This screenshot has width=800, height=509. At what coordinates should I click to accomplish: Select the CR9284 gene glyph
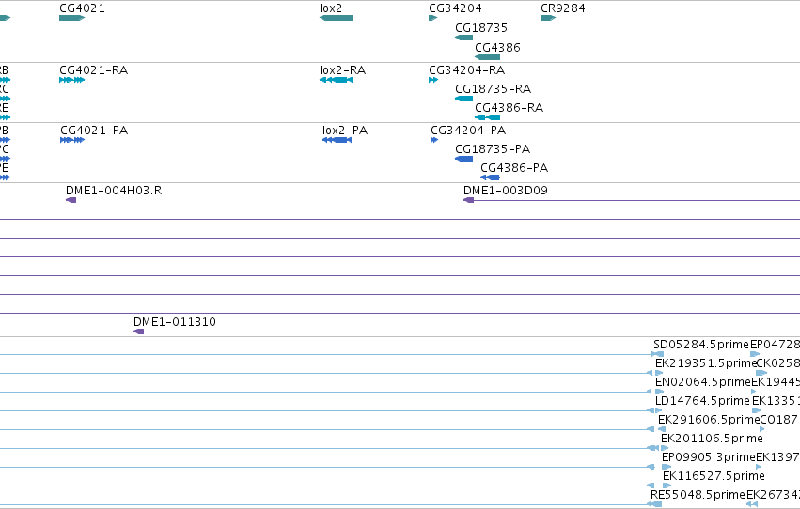[x=548, y=18]
